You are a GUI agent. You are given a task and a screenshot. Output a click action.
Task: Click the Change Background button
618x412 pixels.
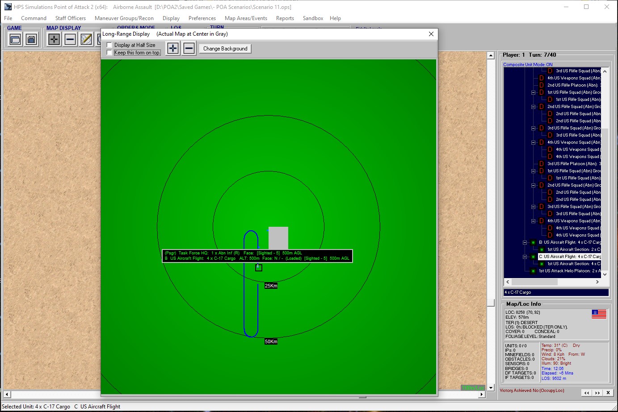(225, 49)
